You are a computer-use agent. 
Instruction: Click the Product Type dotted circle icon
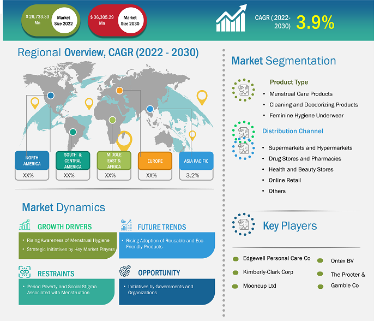[x=243, y=90]
